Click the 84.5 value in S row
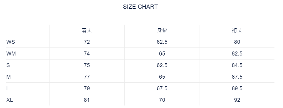 [x=237, y=65]
